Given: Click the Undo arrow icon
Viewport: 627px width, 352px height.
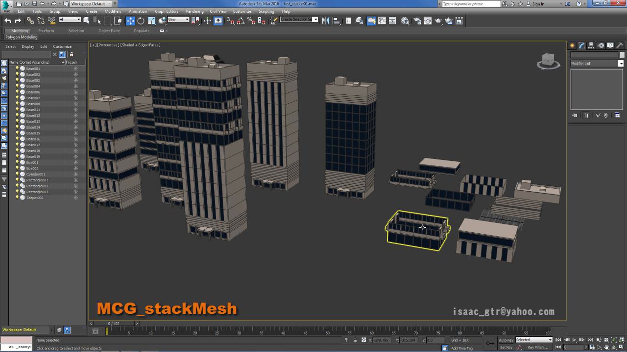Looking at the screenshot, I should click(x=8, y=21).
